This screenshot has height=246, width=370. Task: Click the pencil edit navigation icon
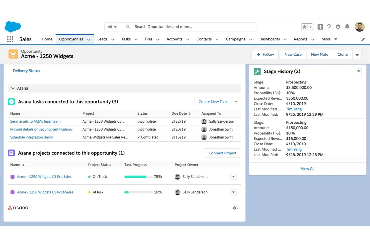(x=363, y=39)
